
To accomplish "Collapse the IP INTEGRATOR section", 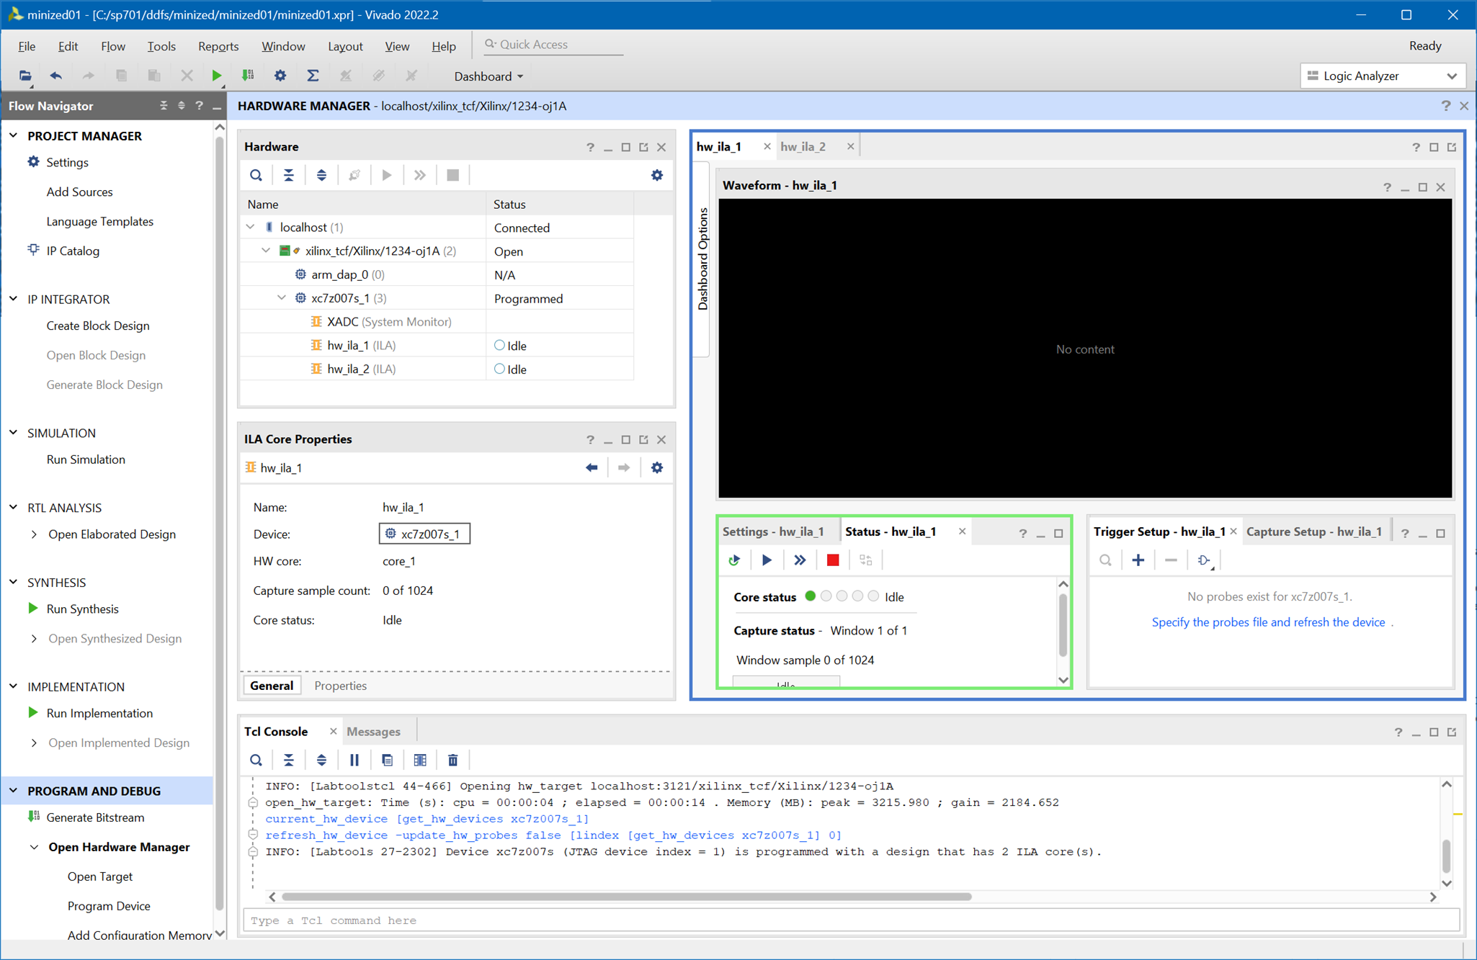I will coord(14,299).
